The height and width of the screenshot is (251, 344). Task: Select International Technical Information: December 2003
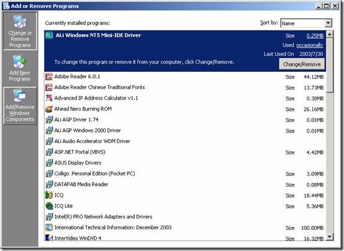click(x=113, y=227)
